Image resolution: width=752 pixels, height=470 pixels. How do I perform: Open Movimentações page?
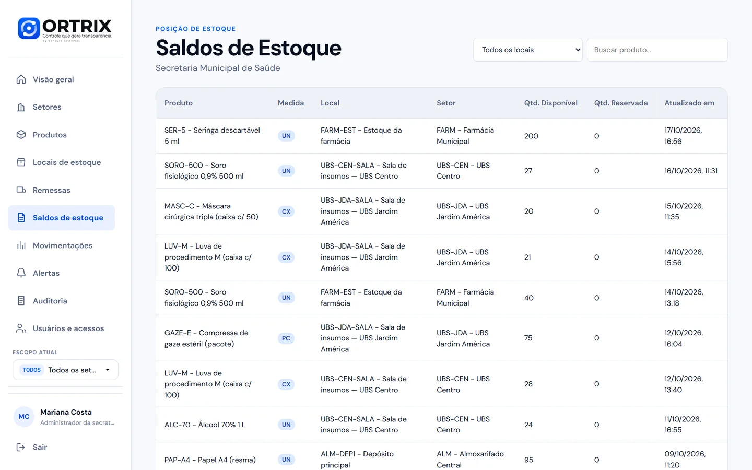click(62, 245)
